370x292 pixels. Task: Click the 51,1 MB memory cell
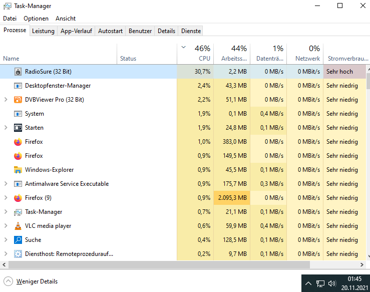232,100
